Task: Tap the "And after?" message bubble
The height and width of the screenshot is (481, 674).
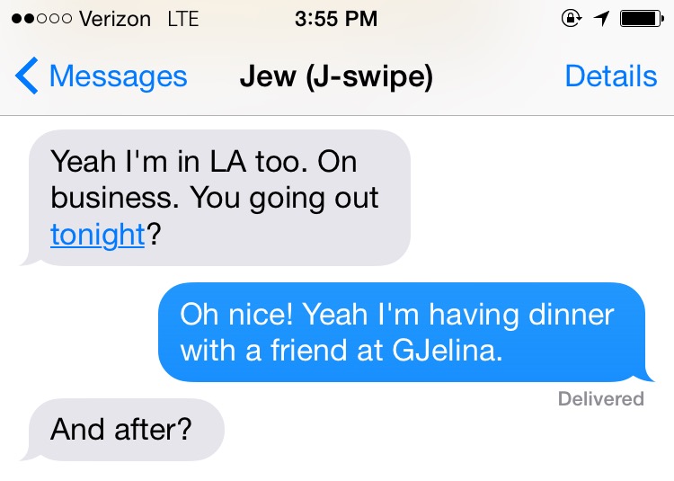Action: pos(124,429)
